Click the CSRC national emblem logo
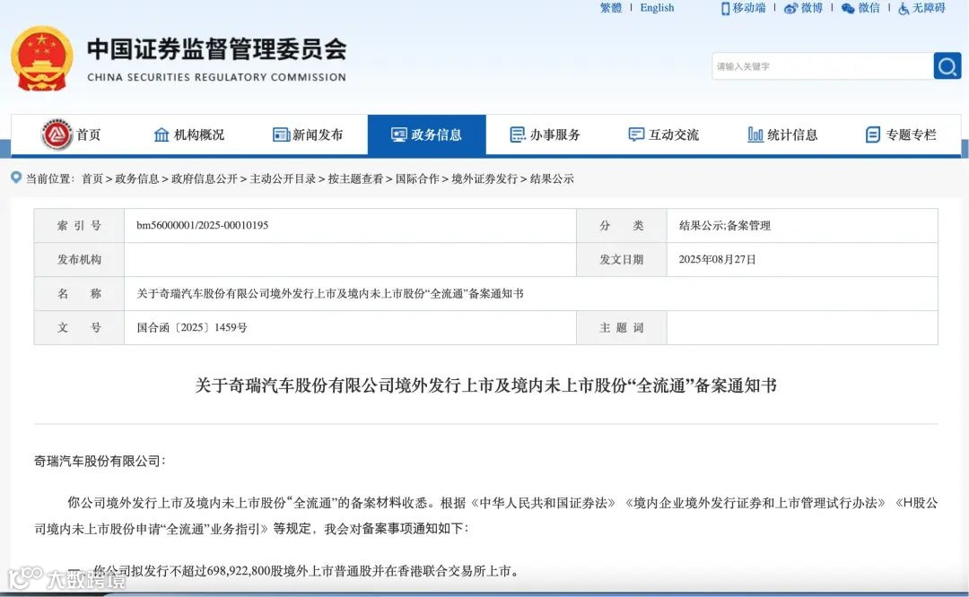 [x=41, y=59]
